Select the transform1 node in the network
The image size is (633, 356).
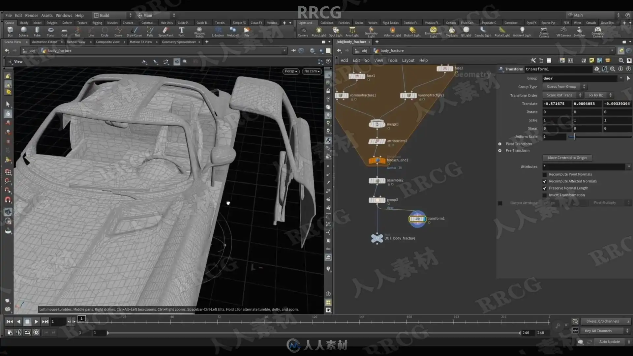417,219
